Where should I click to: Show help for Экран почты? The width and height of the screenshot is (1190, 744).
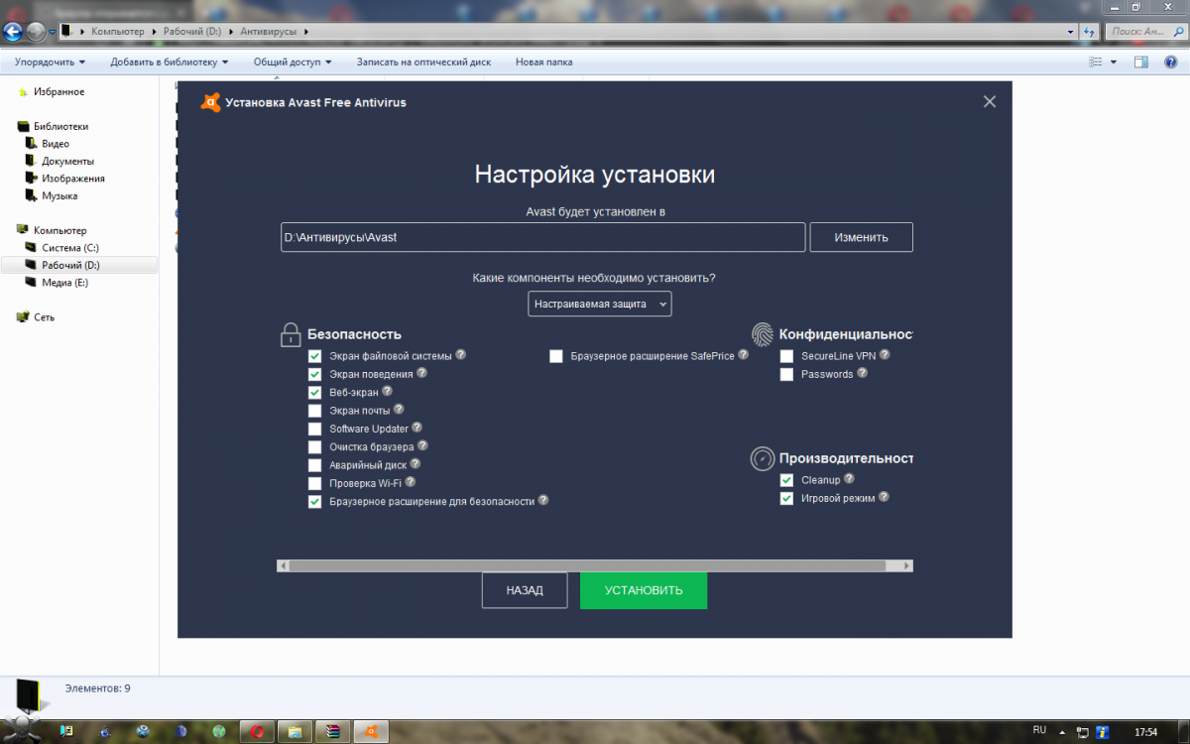click(399, 409)
